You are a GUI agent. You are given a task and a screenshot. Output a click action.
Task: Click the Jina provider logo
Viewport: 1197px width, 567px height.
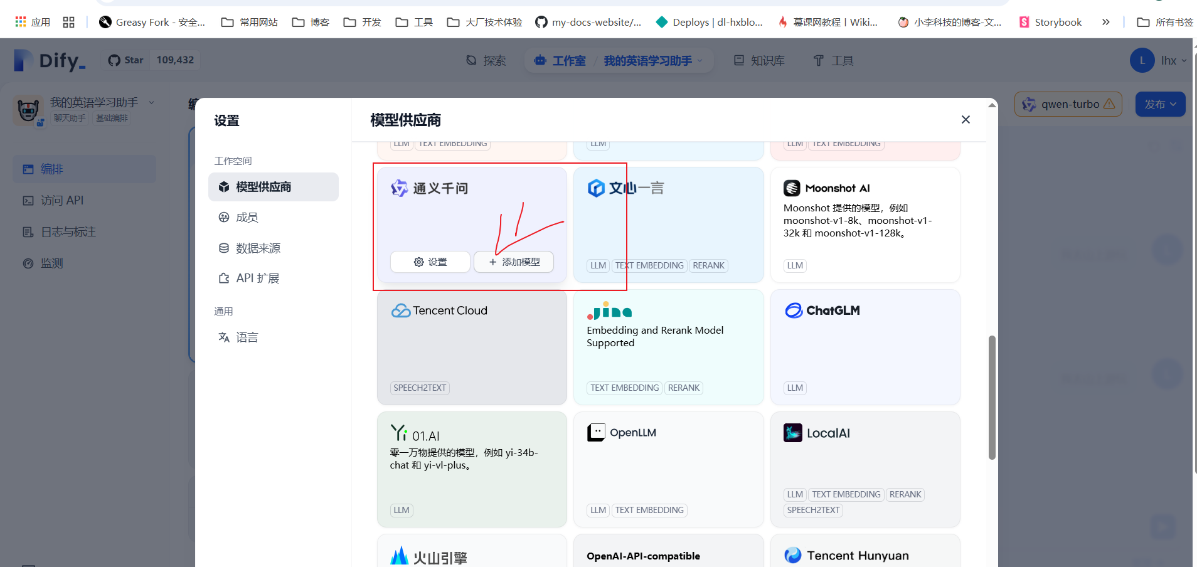coord(609,311)
